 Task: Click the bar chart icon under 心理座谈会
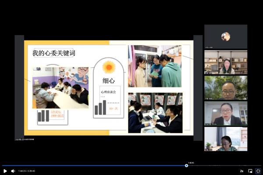(100, 108)
